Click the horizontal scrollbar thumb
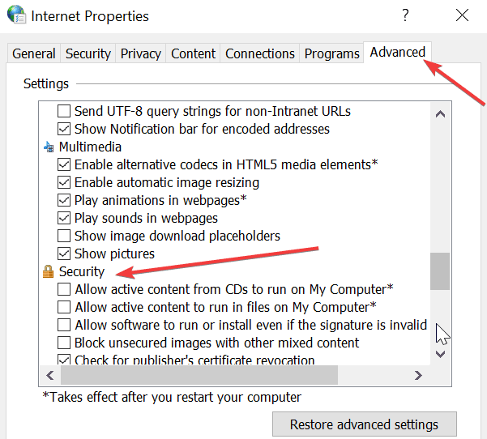The height and width of the screenshot is (439, 487). pyautogui.click(x=199, y=375)
